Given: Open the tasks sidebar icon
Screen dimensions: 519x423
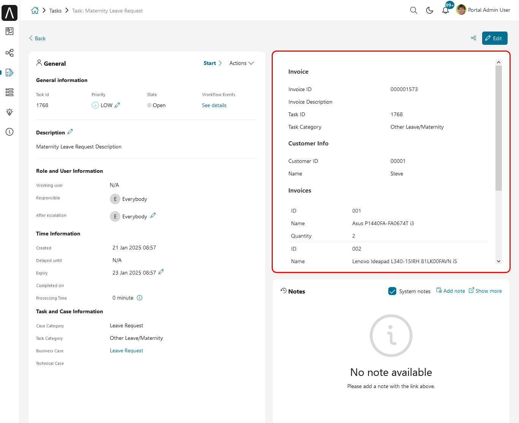Looking at the screenshot, I should (9, 73).
